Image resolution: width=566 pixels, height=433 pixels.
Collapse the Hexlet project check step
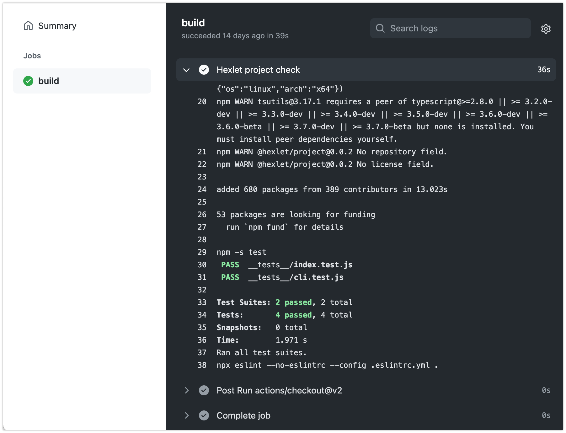click(x=186, y=70)
